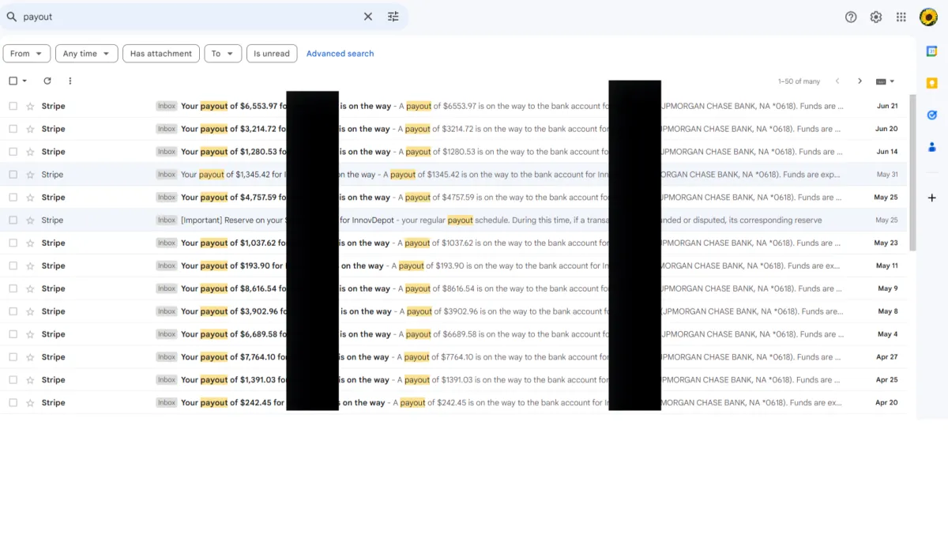Open Google Keep side panel icon
Viewport: 948px width, 535px height.
click(x=932, y=83)
